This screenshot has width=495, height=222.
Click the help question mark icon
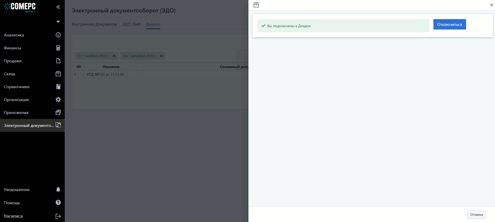(58, 203)
